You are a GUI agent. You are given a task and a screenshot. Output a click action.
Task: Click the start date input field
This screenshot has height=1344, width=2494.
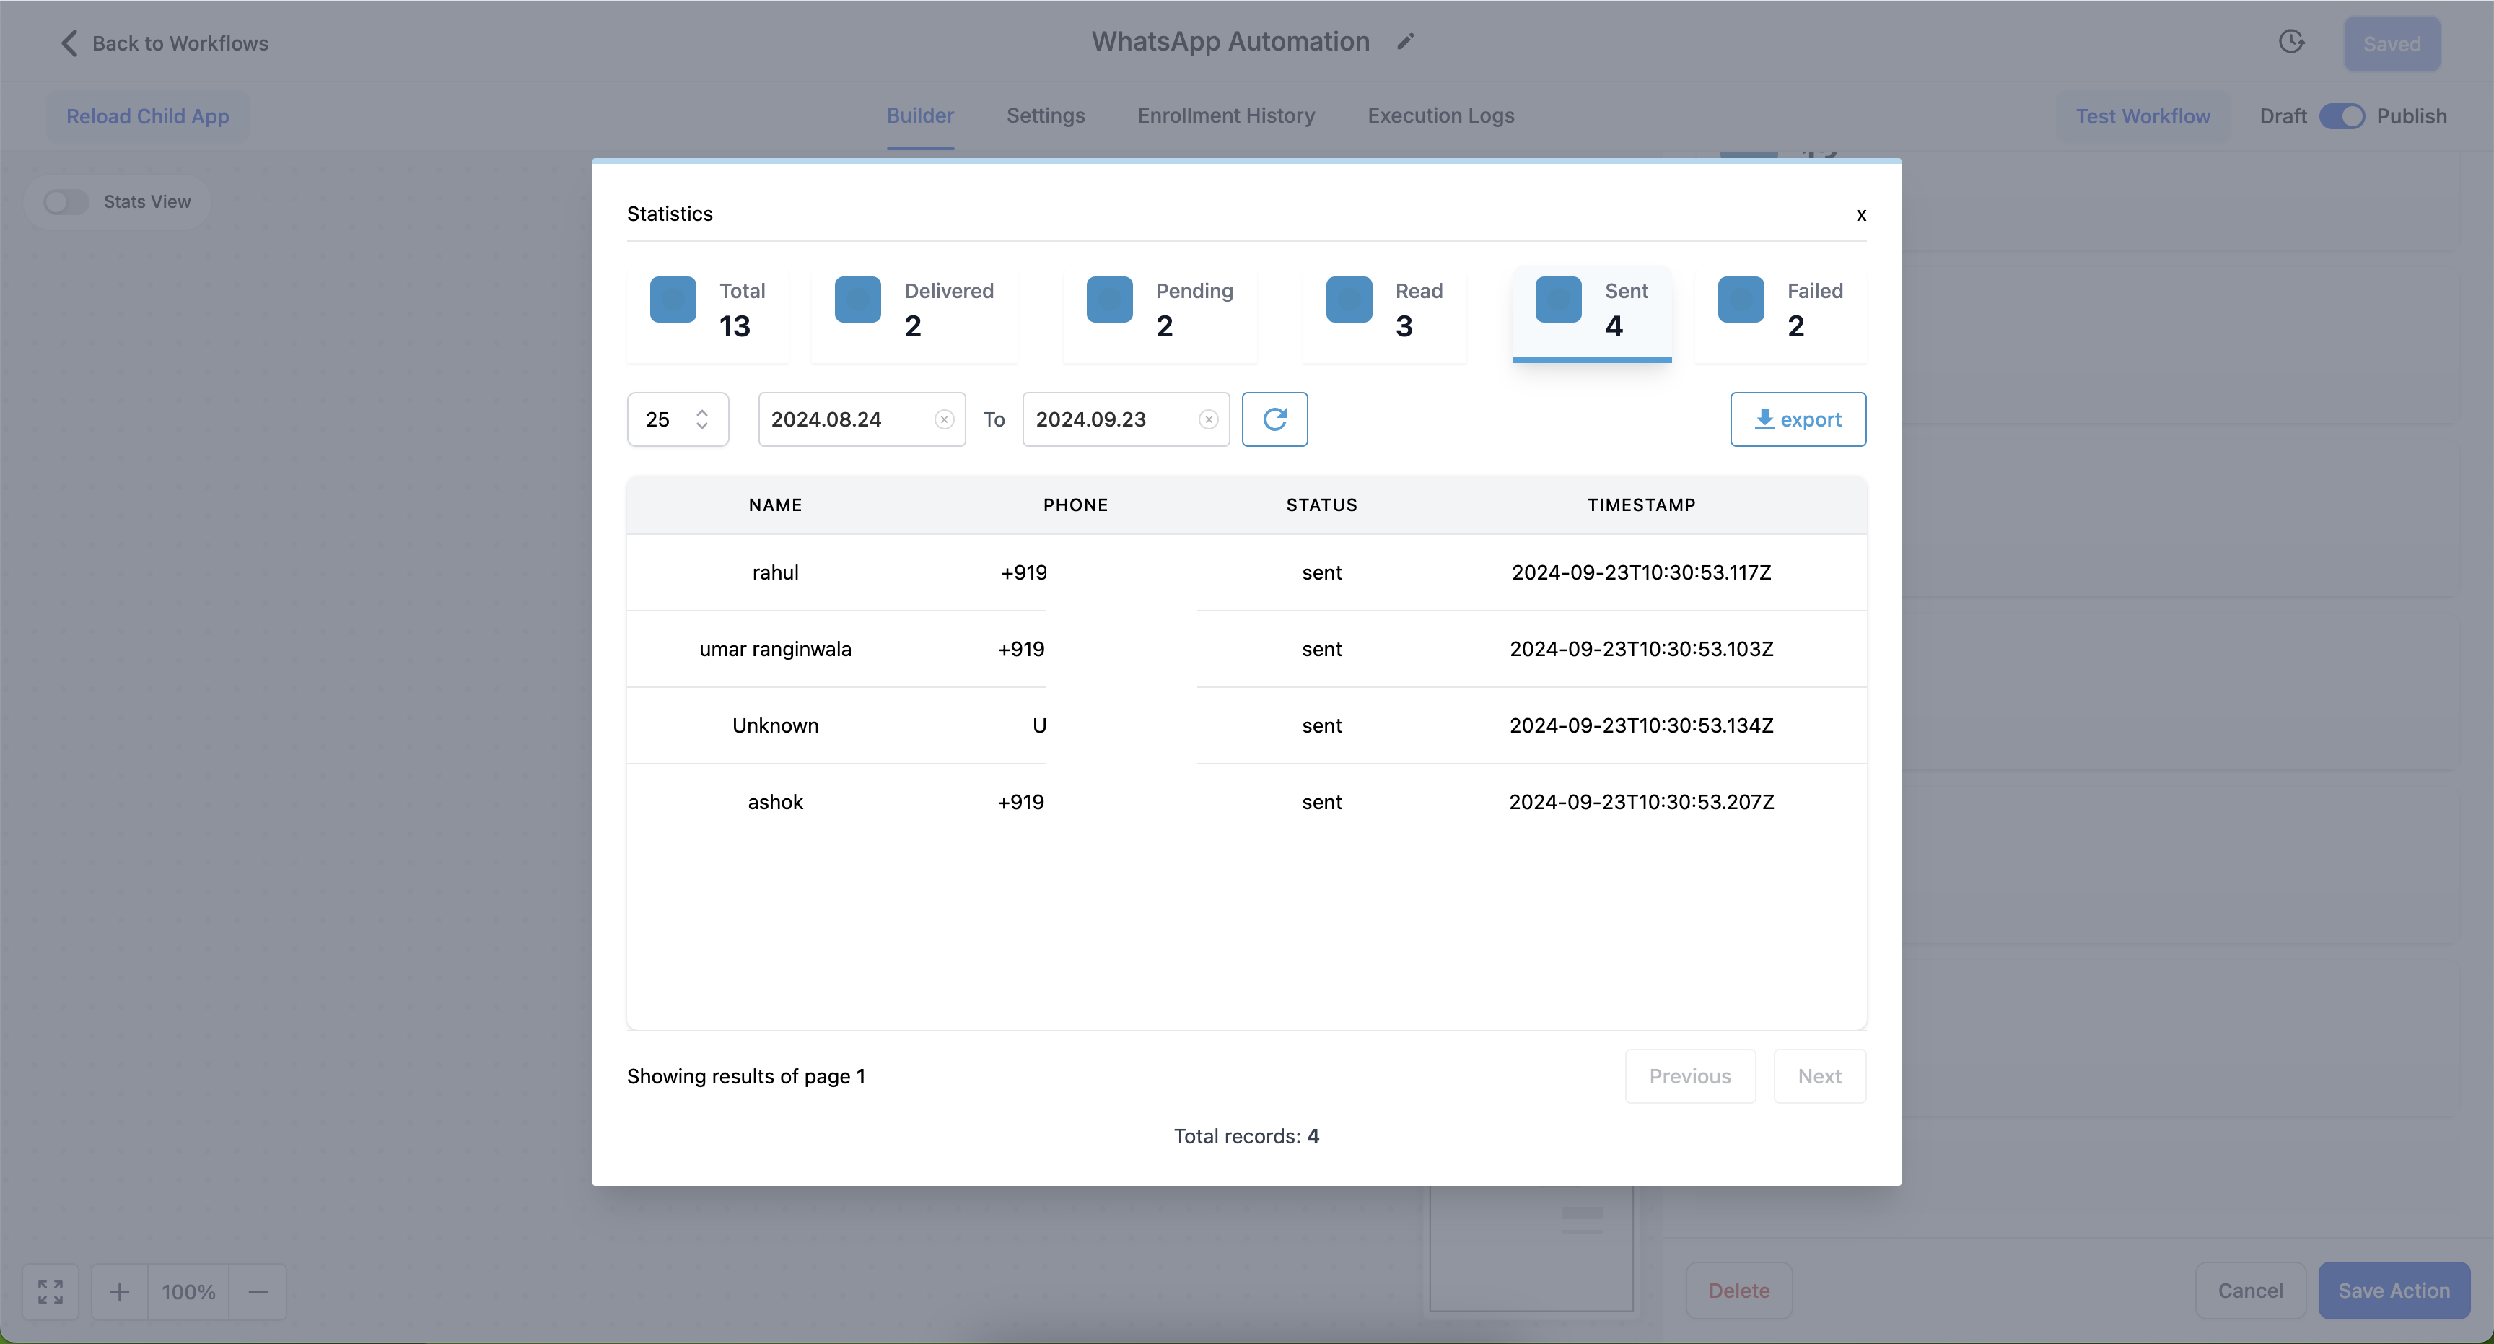click(x=842, y=419)
